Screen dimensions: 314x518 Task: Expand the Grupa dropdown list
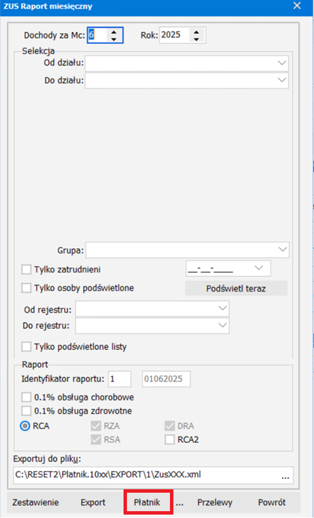283,249
